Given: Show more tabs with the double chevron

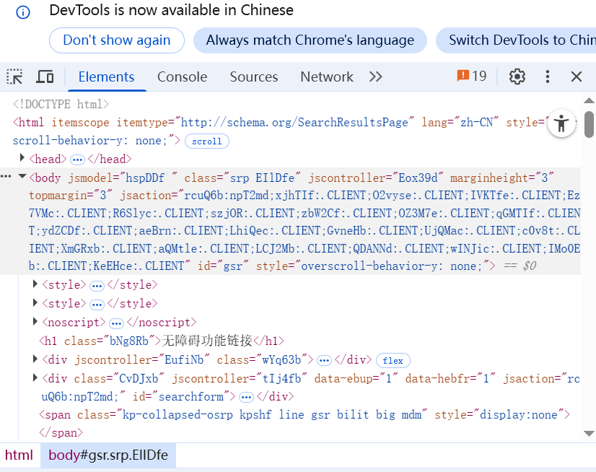Looking at the screenshot, I should 375,77.
